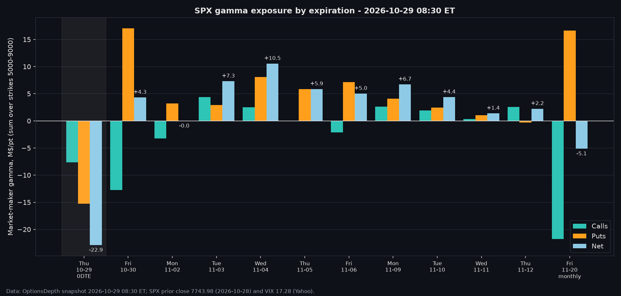
Task: Select the +4.3 net value label
Action: coord(140,92)
